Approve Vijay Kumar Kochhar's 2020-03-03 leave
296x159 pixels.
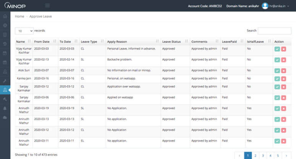click(x=277, y=49)
